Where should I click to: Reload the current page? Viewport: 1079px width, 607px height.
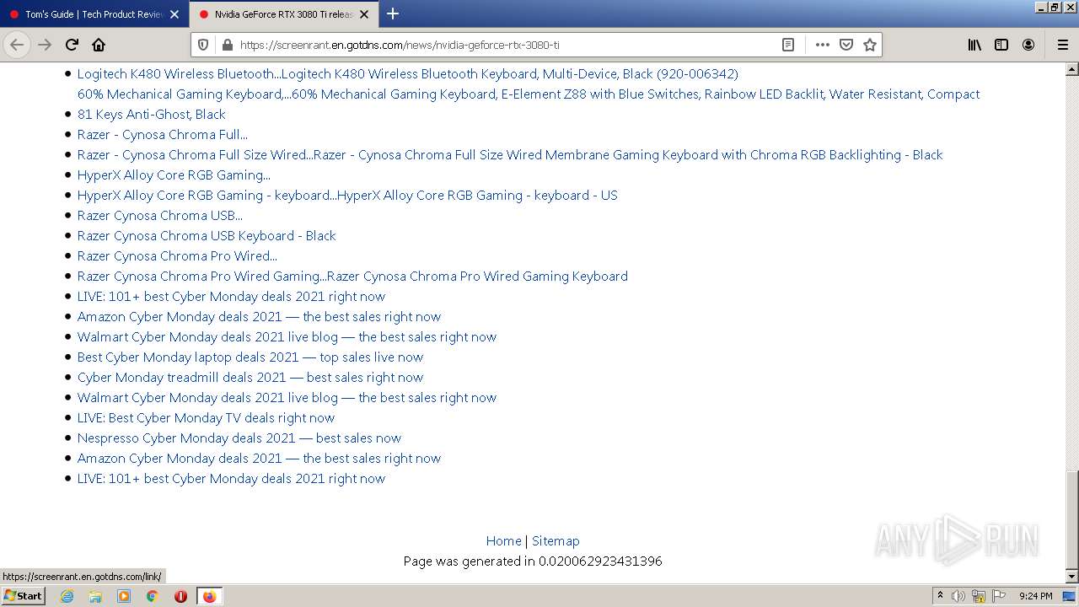72,45
